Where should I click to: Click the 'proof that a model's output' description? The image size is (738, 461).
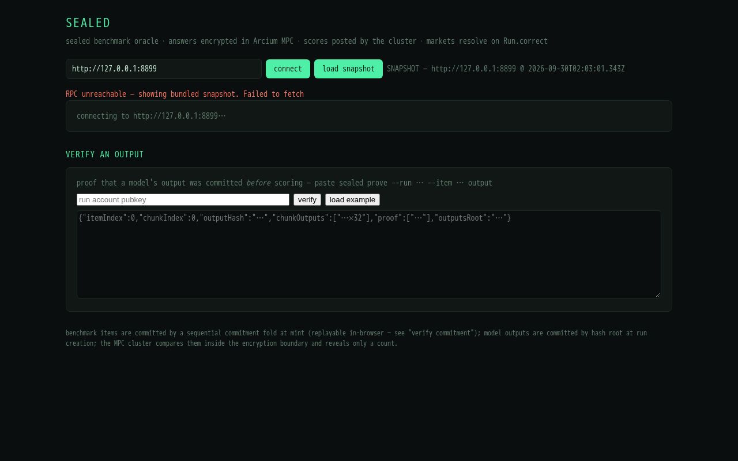point(284,183)
